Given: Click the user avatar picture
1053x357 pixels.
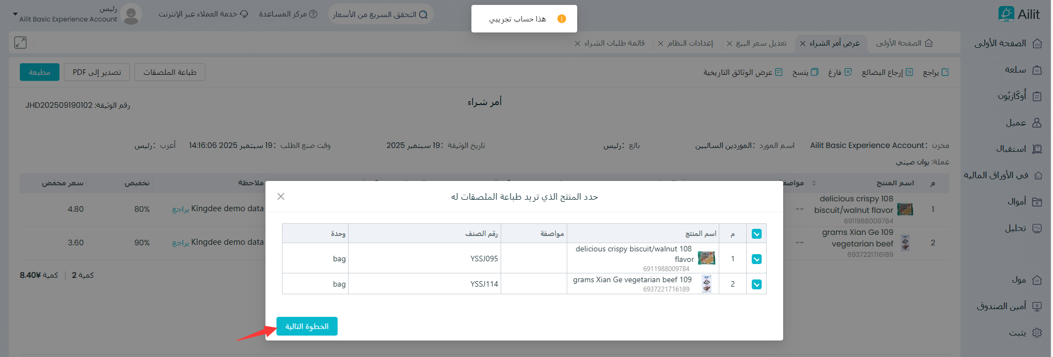Looking at the screenshot, I should (131, 14).
